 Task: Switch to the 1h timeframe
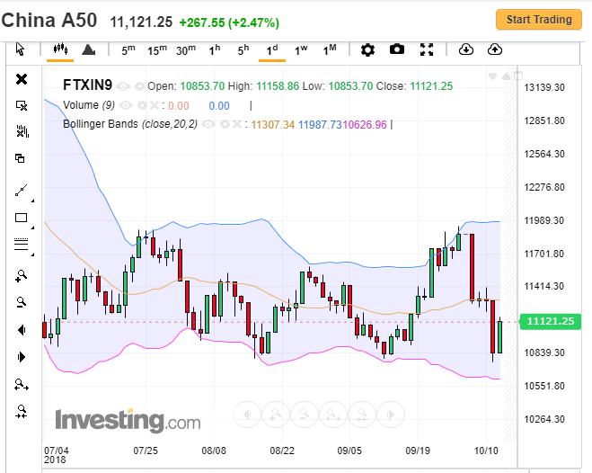tap(215, 49)
